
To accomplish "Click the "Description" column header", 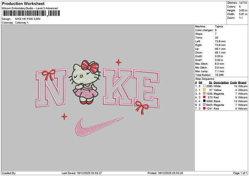I will click(x=221, y=83).
